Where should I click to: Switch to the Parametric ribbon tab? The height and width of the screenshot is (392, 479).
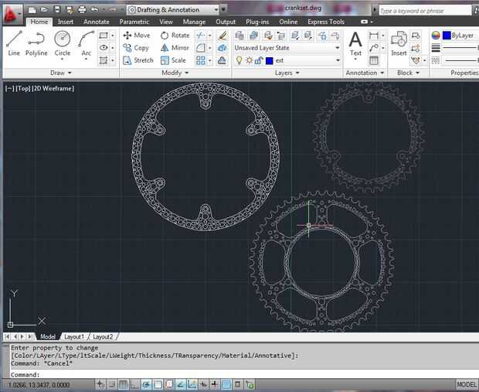click(134, 22)
